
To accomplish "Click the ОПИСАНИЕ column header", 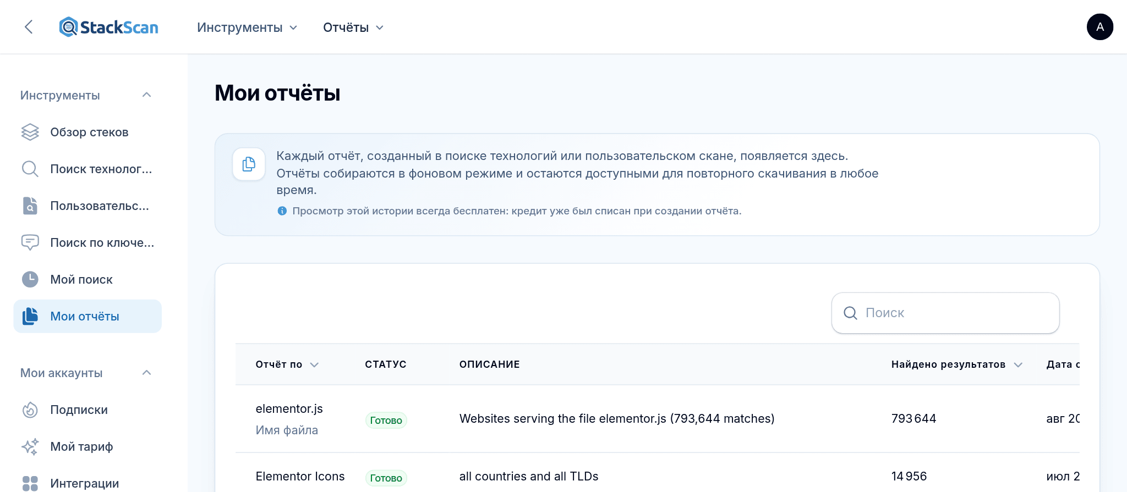I will pyautogui.click(x=489, y=364).
